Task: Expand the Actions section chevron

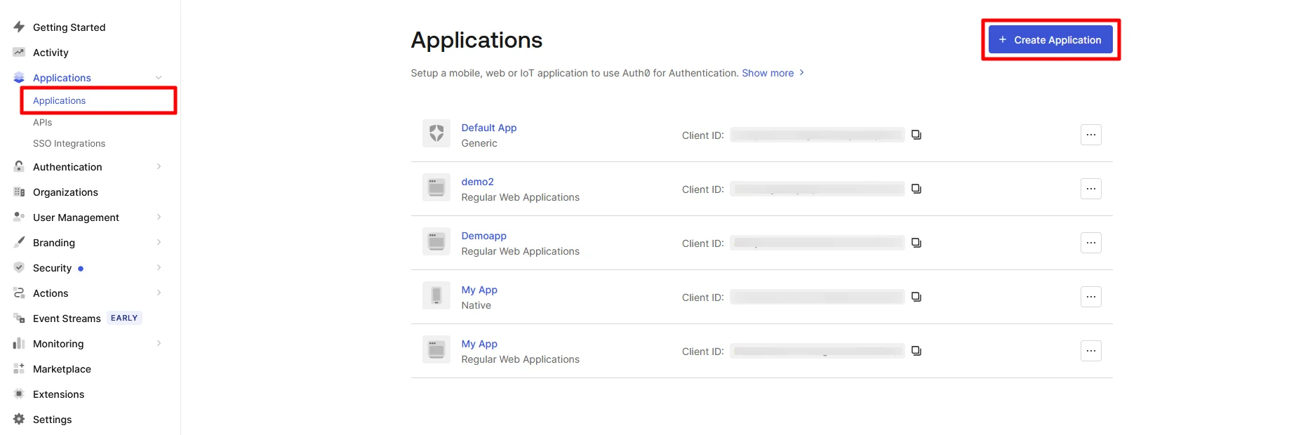Action: click(159, 293)
